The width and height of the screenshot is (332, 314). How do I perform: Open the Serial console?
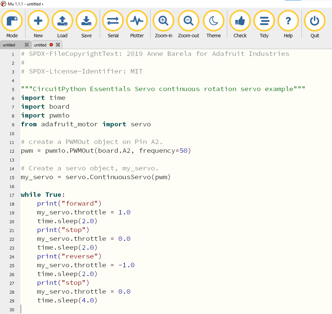click(x=113, y=24)
